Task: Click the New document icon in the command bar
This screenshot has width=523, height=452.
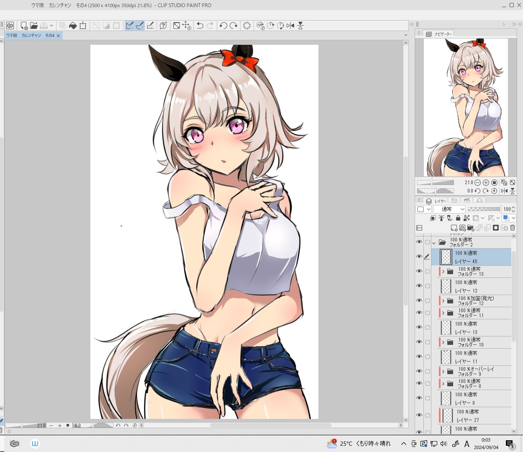Action: [x=24, y=26]
